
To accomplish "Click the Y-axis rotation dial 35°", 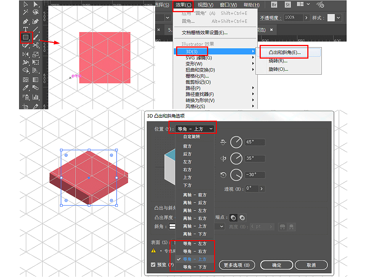I will tap(236, 158).
